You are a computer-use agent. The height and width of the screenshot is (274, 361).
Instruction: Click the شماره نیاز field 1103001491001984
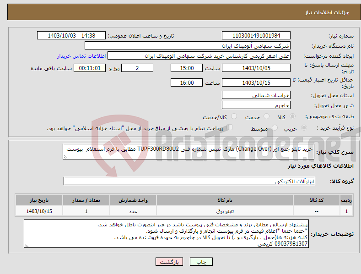tap(256, 36)
